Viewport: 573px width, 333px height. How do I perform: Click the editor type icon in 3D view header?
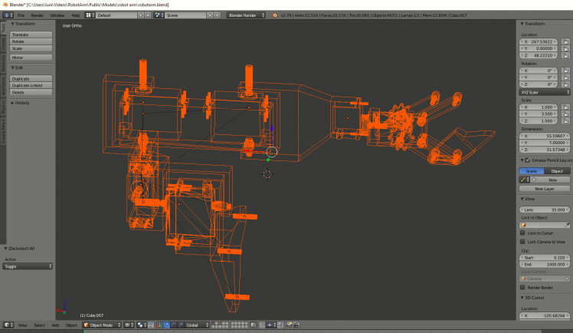[x=8, y=325]
